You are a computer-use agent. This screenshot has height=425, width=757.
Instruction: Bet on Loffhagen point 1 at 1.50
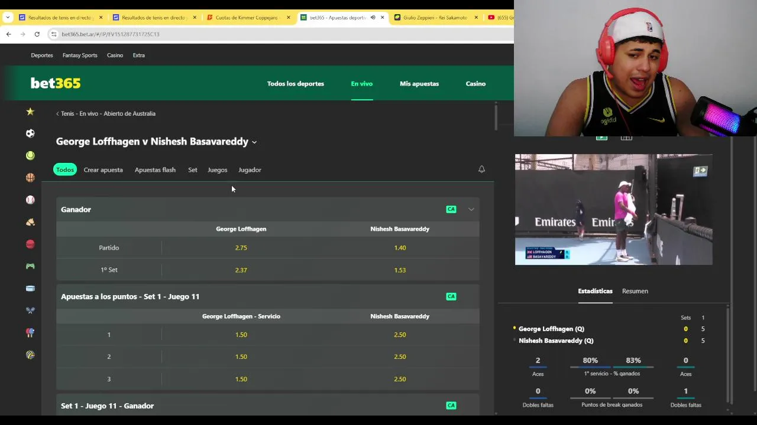point(241,335)
